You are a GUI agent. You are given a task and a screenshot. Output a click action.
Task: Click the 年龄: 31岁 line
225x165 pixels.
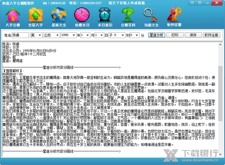(11, 47)
